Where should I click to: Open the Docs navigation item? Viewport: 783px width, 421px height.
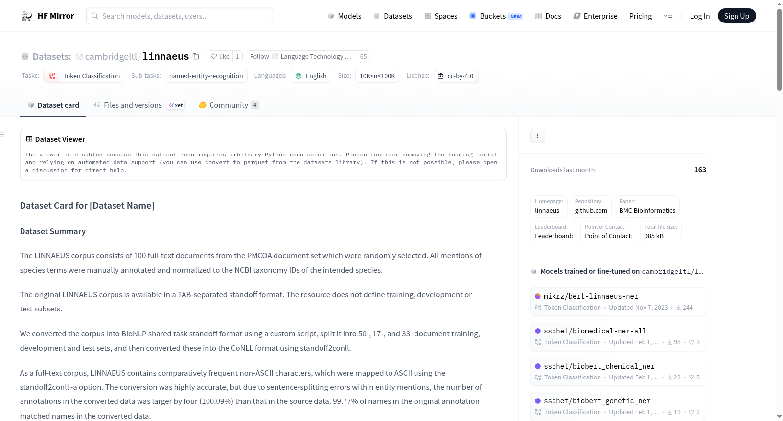548,16
